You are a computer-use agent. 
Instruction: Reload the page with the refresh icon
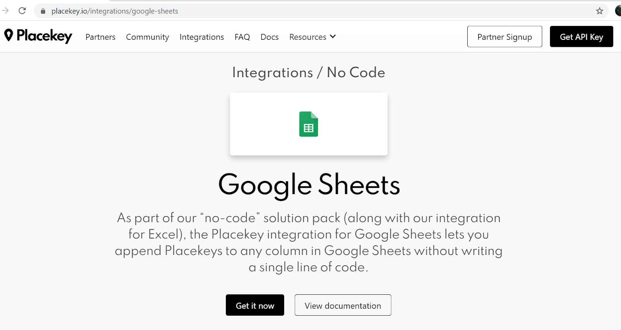click(x=22, y=10)
